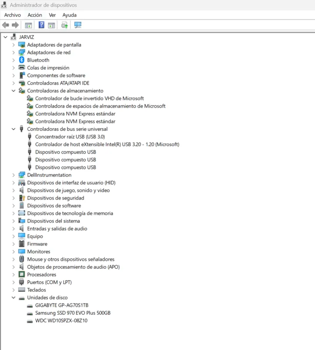The width and height of the screenshot is (315, 350).
Task: Click the Monitores display icon
Action: pos(21,251)
